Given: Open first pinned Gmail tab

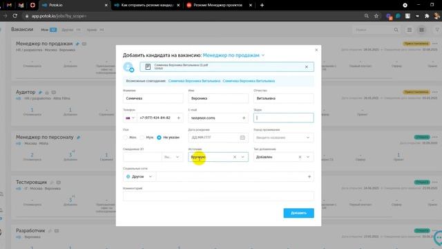Looking at the screenshot, I should point(9,5).
